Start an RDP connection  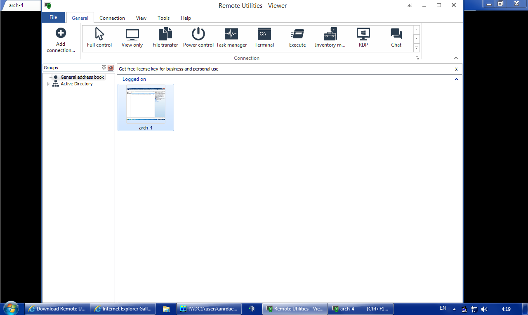(x=363, y=38)
